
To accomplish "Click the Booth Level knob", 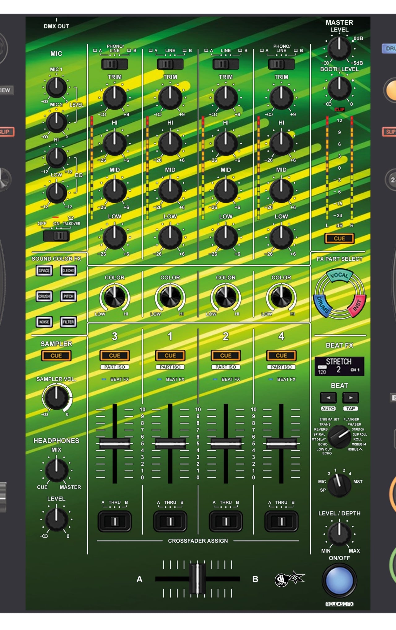I will pos(339,88).
